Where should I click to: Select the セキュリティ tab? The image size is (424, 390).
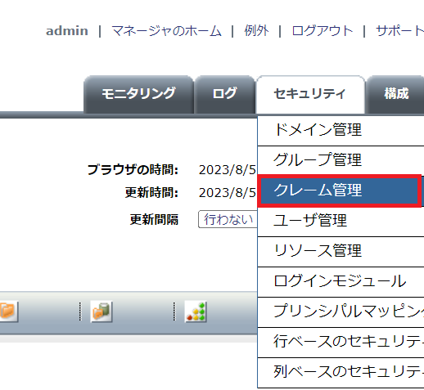point(310,94)
